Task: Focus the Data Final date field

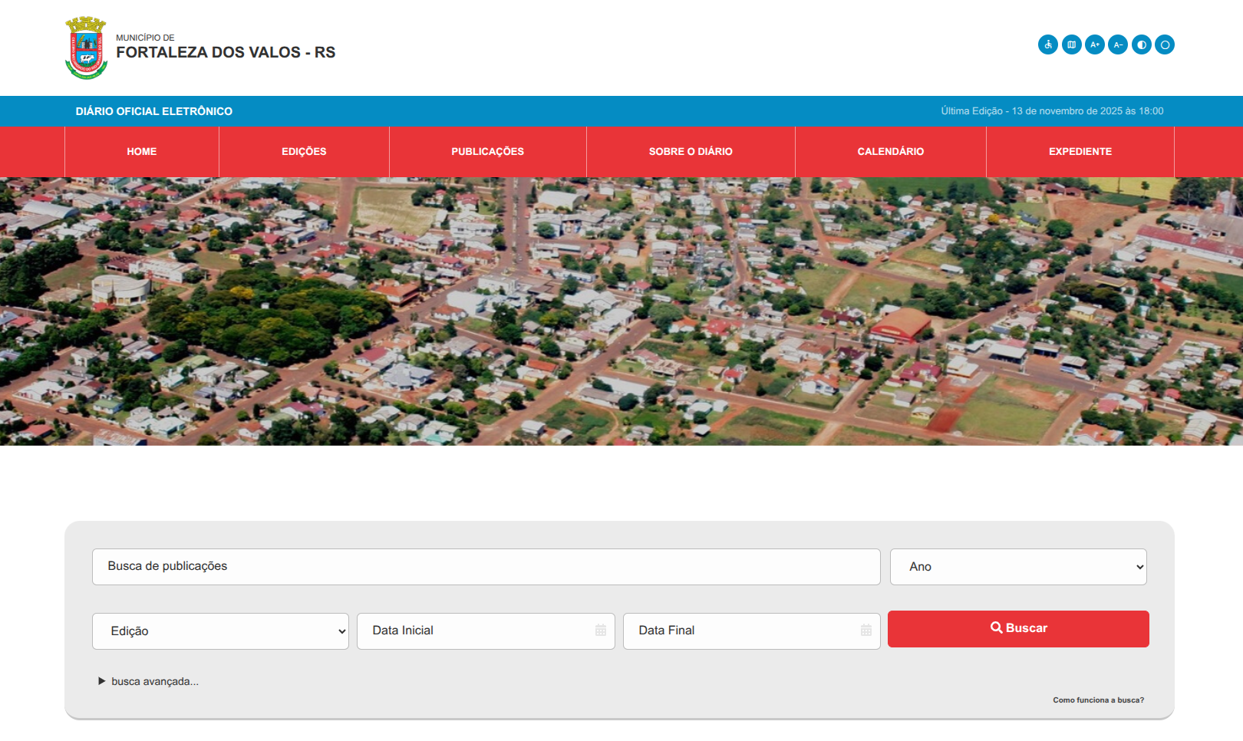Action: (751, 631)
